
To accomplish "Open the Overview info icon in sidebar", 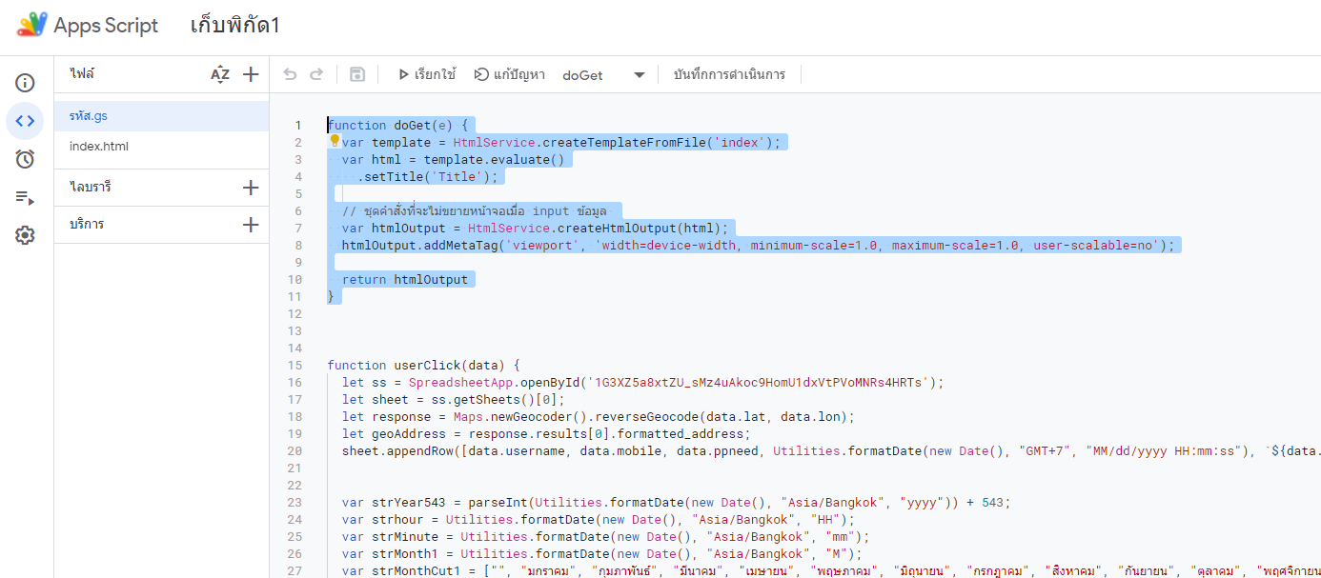I will (x=25, y=83).
